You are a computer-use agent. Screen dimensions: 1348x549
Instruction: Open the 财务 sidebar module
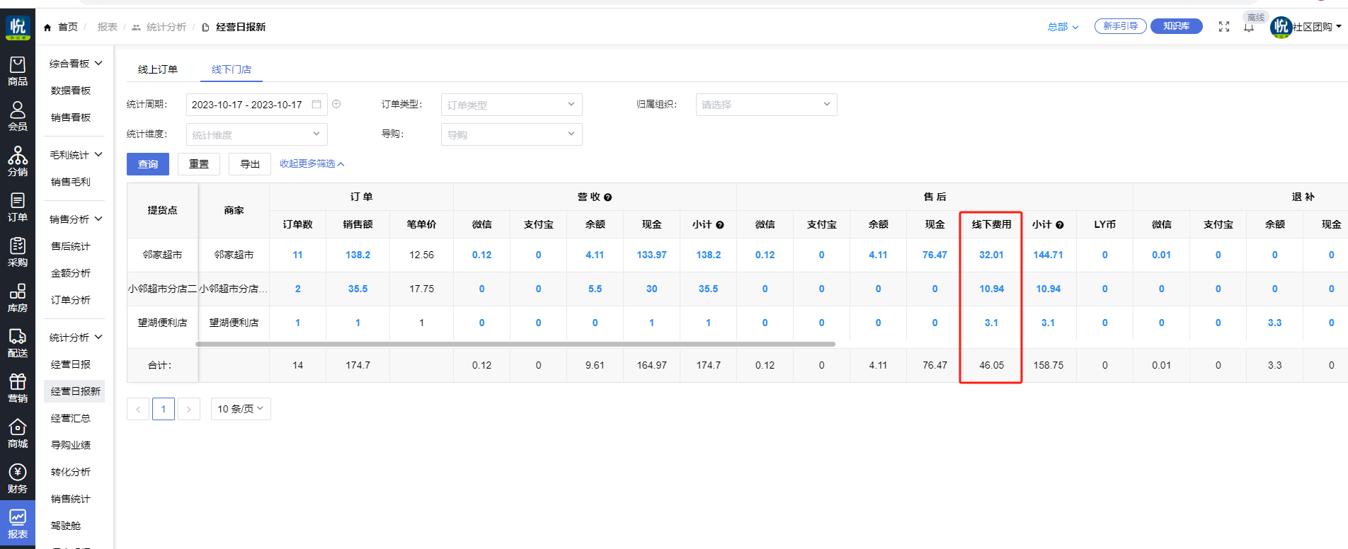point(18,479)
